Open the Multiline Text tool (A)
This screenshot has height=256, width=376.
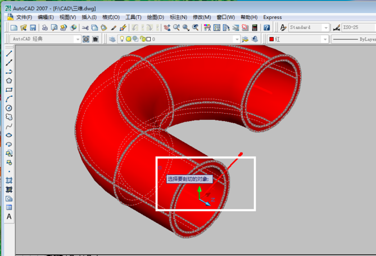(x=9, y=217)
